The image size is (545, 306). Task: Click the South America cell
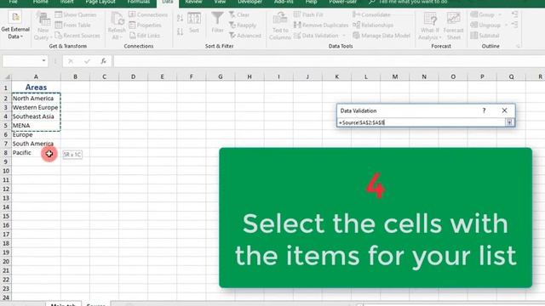36,144
